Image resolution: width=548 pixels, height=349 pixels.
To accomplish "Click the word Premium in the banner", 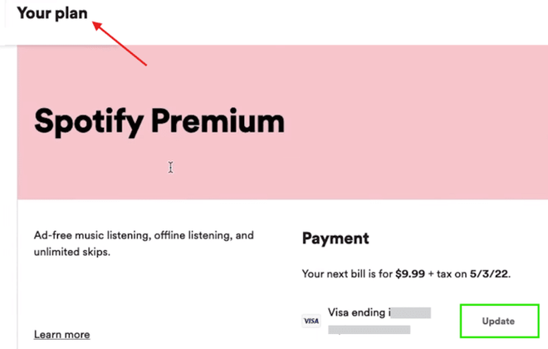I will [x=218, y=120].
